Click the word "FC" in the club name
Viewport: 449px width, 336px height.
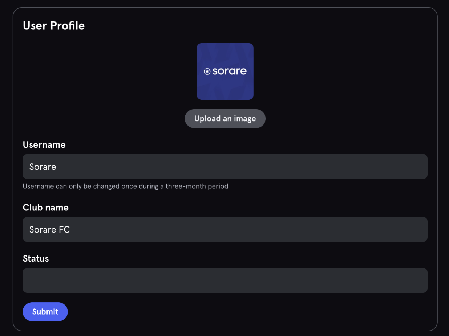pos(64,230)
